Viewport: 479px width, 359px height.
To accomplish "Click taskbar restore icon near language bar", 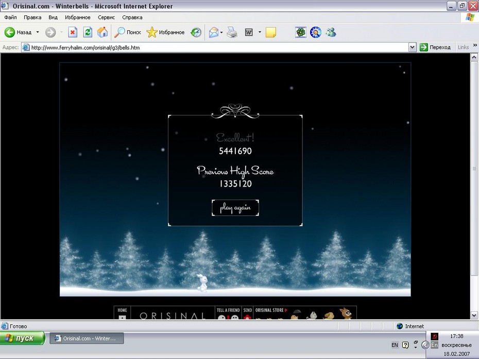I will pos(416,342).
